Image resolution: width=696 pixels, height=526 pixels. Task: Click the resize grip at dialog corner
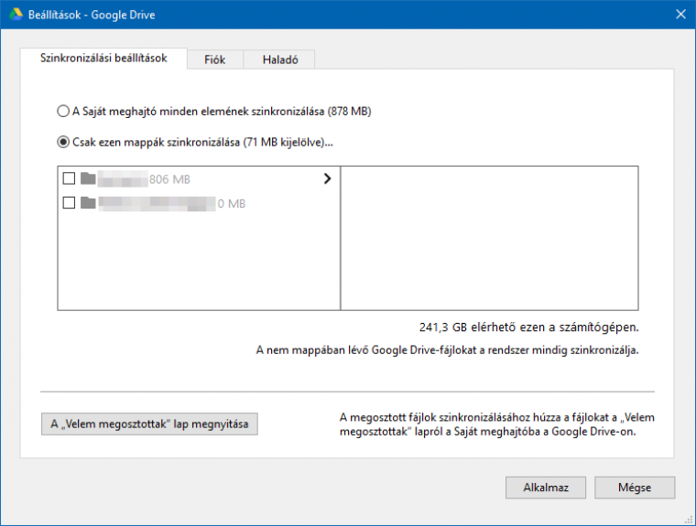690,520
